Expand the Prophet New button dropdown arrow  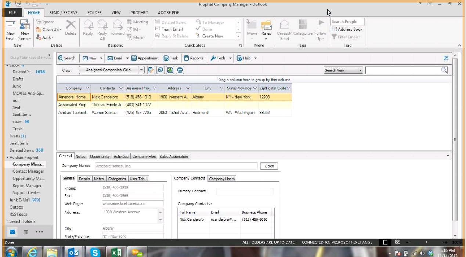click(x=101, y=58)
